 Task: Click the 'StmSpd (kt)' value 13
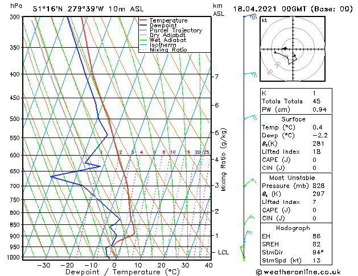point(316,260)
